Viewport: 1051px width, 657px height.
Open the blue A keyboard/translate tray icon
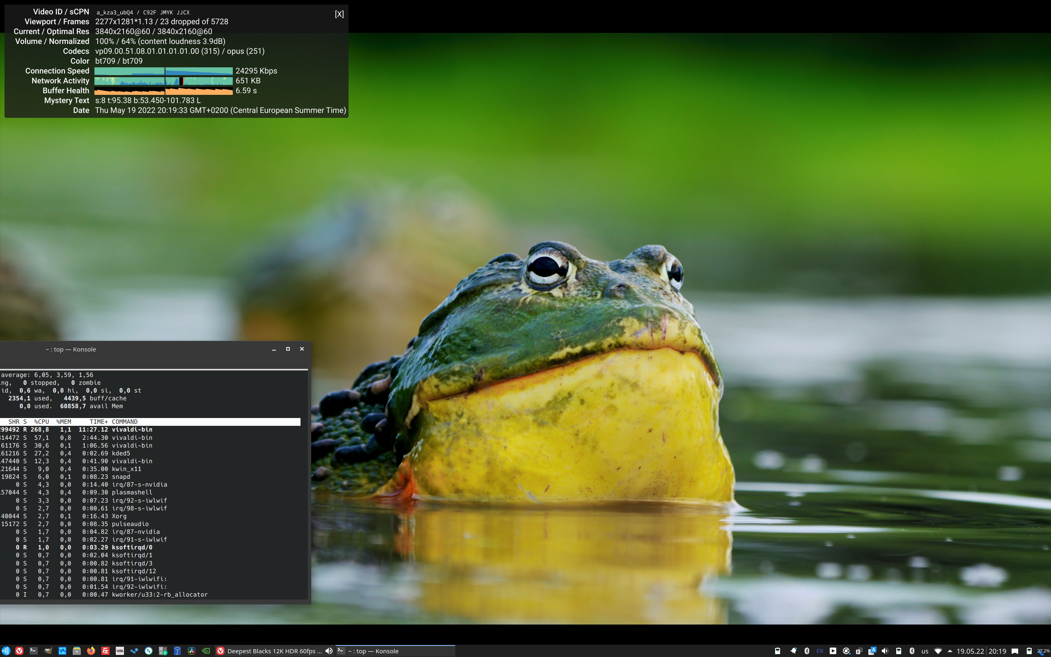click(872, 650)
